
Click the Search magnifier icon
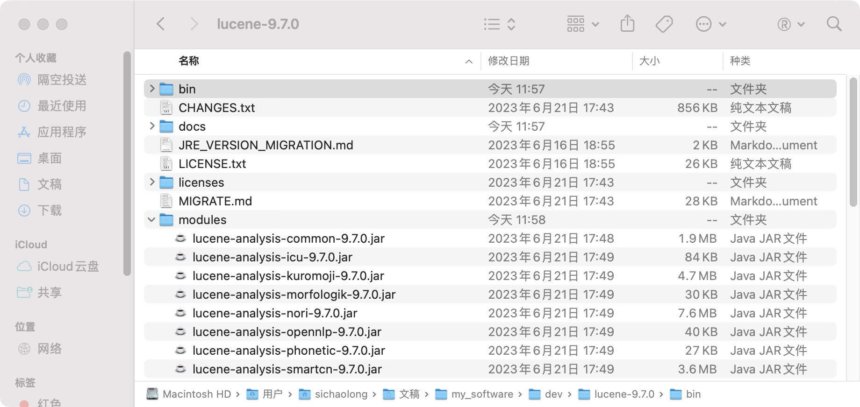click(834, 24)
